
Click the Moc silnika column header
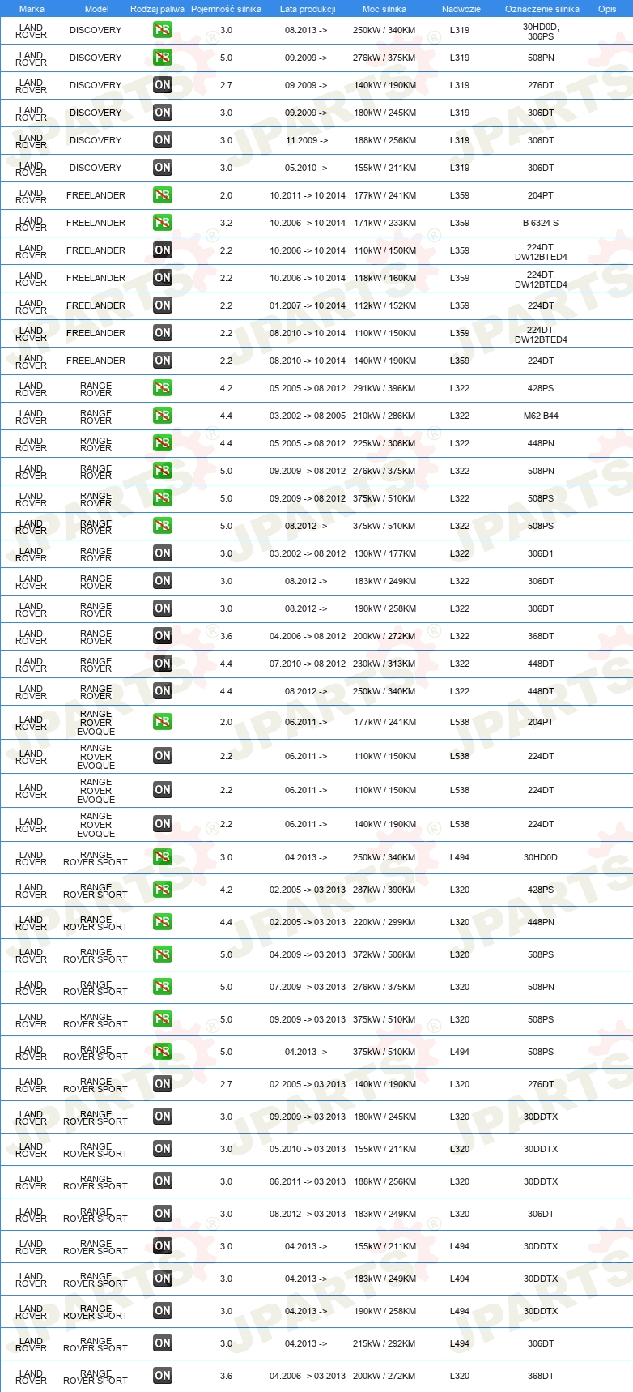click(384, 9)
